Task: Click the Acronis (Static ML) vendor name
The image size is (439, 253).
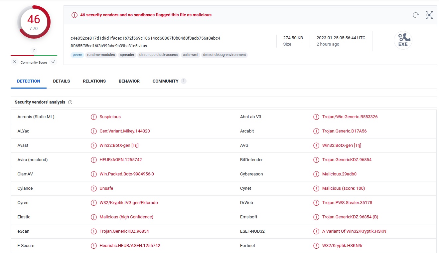Action: [x=36, y=117]
